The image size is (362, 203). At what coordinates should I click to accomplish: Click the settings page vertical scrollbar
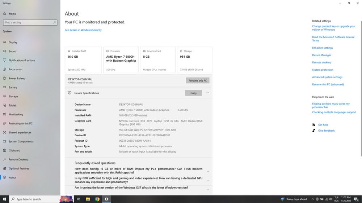tap(361, 88)
